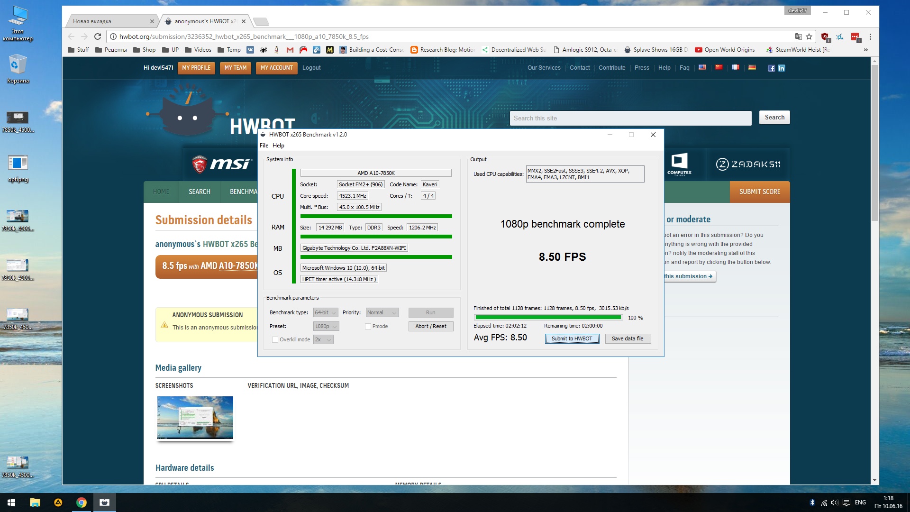The height and width of the screenshot is (512, 910).
Task: Open Videos bookmarks folder
Action: 198,50
